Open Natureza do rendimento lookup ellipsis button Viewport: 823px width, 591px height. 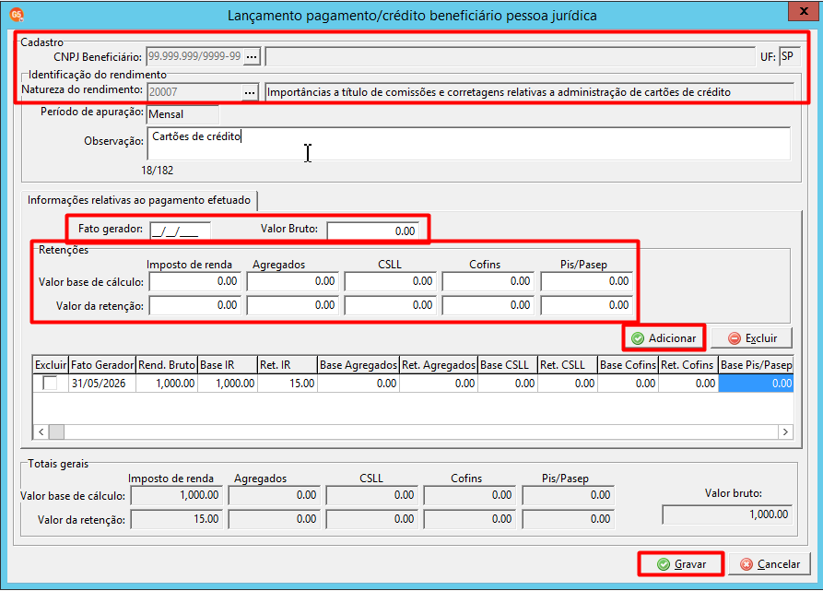point(250,92)
